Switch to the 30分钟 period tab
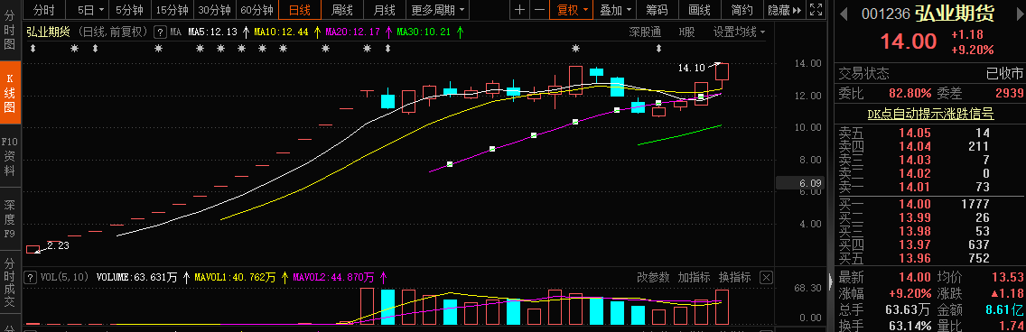 (x=215, y=10)
